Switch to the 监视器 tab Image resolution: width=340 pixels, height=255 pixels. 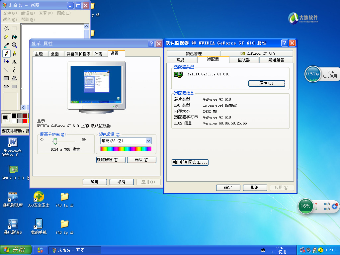click(x=244, y=60)
